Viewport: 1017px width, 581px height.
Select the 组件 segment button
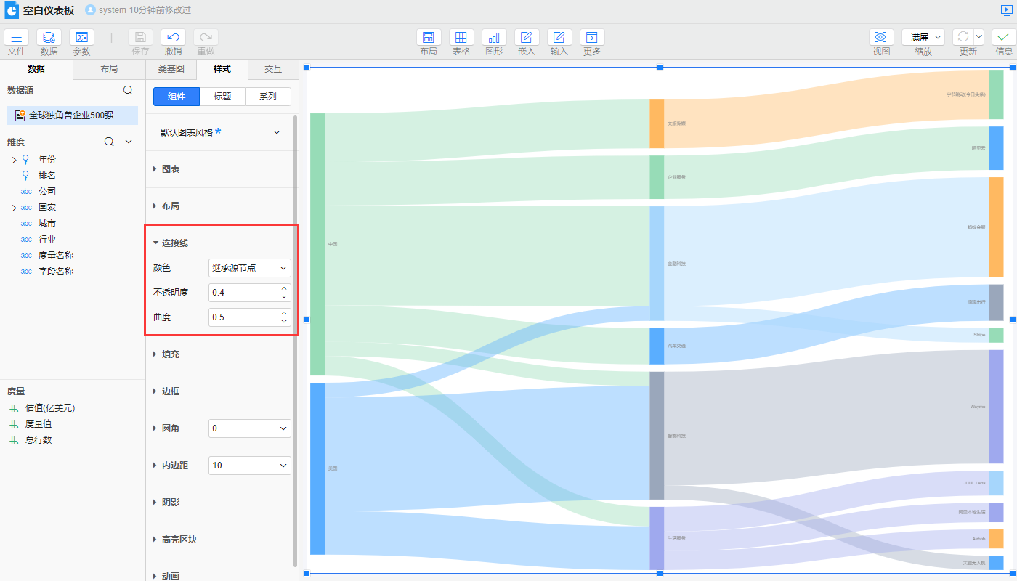(177, 97)
